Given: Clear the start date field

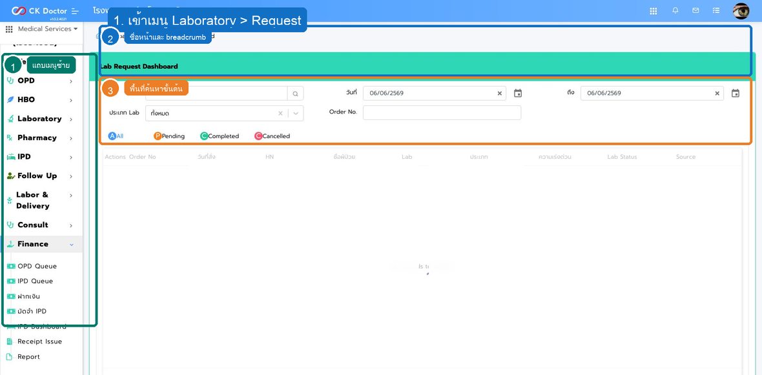Looking at the screenshot, I should coord(499,93).
